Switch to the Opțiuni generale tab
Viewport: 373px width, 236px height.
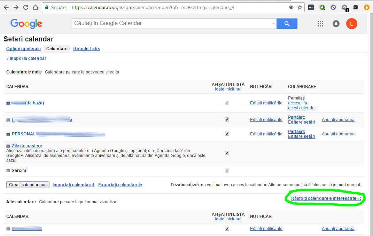(x=23, y=49)
